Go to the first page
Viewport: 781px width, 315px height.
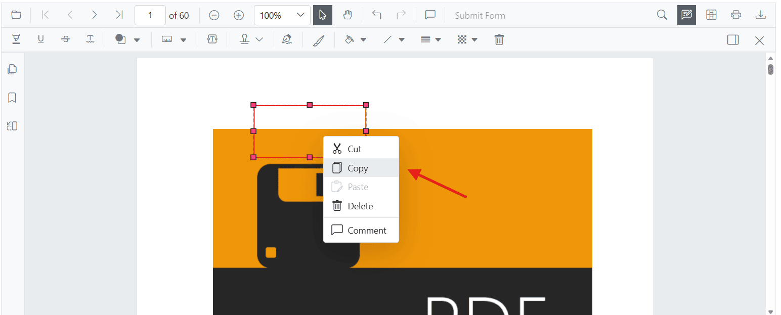[46, 15]
